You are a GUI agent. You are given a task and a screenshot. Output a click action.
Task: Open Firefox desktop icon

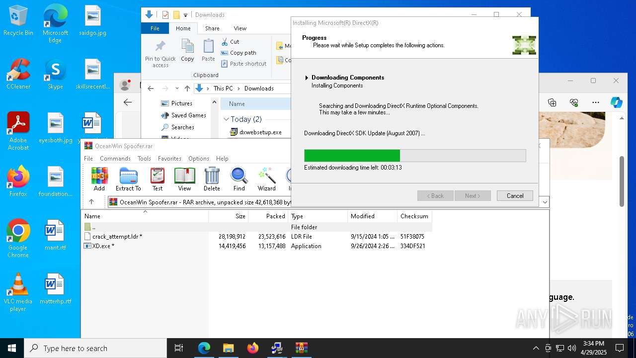click(x=18, y=181)
